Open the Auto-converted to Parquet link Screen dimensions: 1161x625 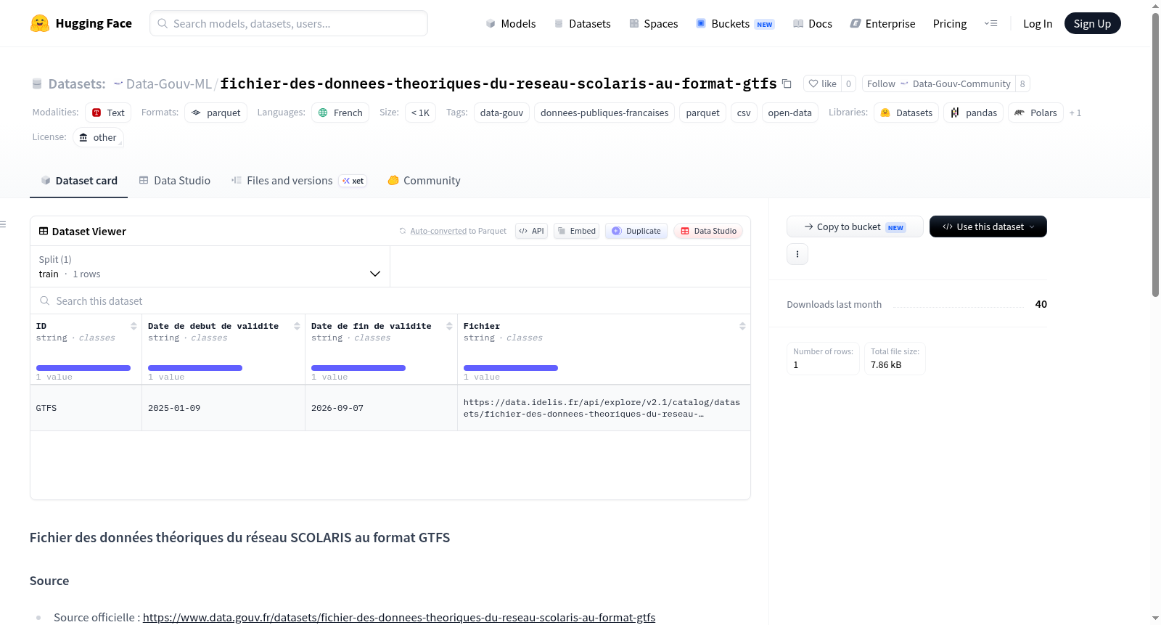click(x=438, y=231)
